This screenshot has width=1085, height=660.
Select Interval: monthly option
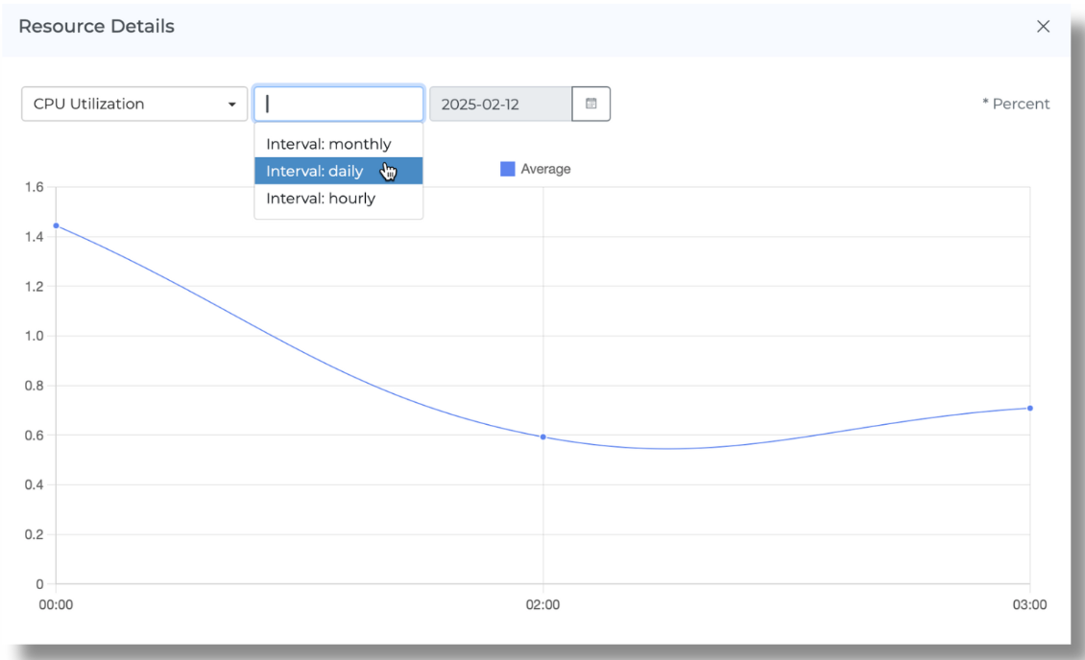click(x=328, y=144)
